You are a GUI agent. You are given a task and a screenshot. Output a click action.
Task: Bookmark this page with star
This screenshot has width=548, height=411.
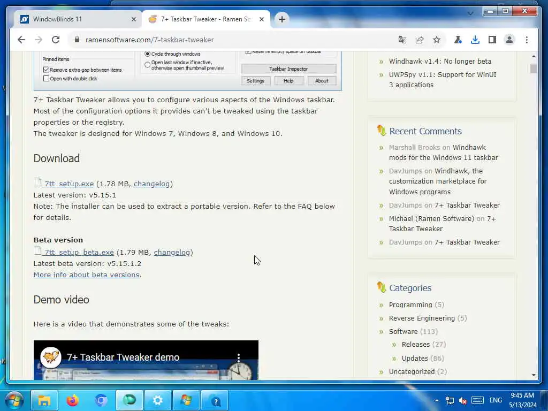(437, 40)
